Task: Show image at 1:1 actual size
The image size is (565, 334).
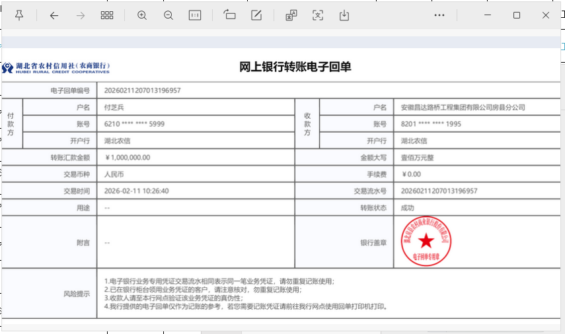Action: point(195,15)
